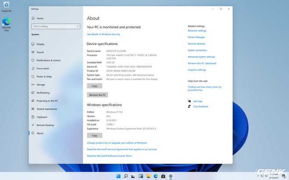The image size is (289, 180).
Task: Launch Microsoft Edge from taskbar
Action: click(156, 176)
